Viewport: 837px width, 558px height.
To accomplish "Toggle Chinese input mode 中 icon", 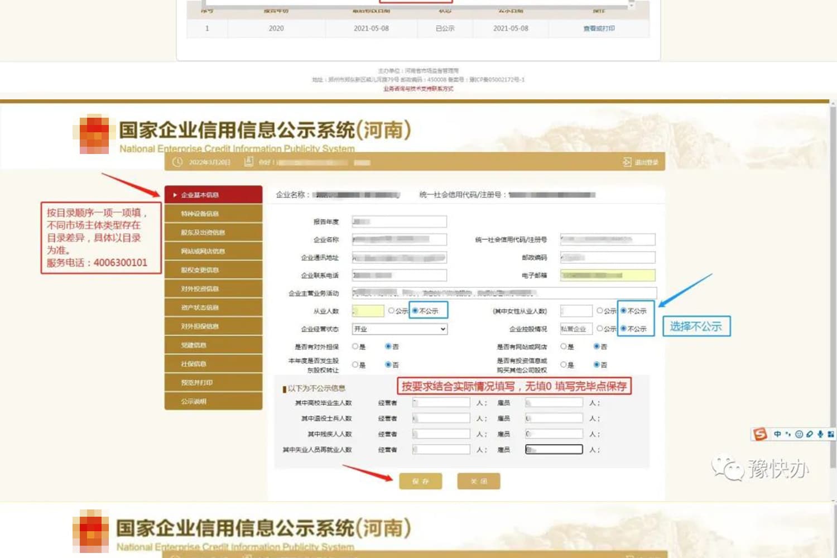I will click(777, 434).
